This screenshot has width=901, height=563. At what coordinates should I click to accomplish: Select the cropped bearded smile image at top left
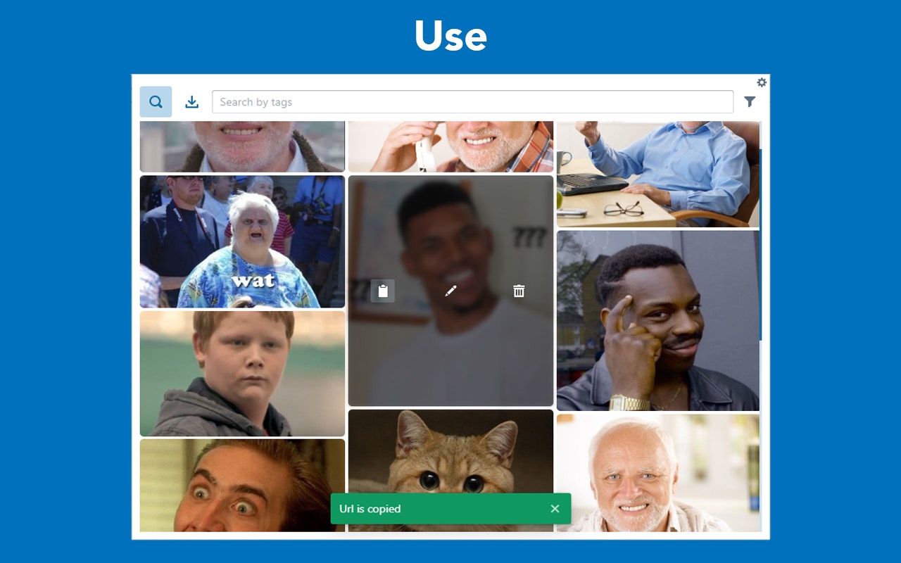coord(242,146)
